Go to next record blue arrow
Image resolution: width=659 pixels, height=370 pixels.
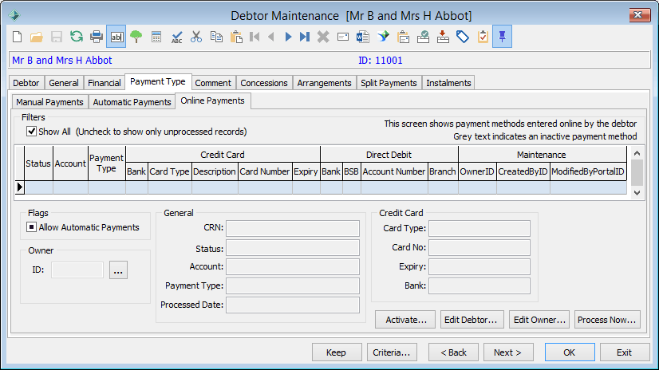(288, 37)
